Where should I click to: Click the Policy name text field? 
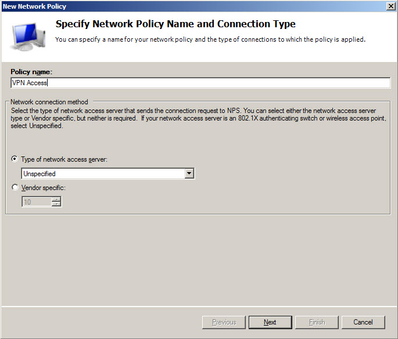pos(200,83)
